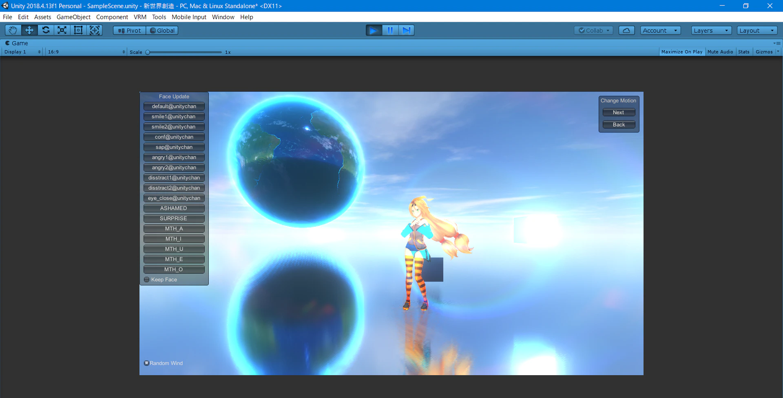Viewport: 783px width, 398px height.
Task: Select the Rect transform tool
Action: click(78, 30)
